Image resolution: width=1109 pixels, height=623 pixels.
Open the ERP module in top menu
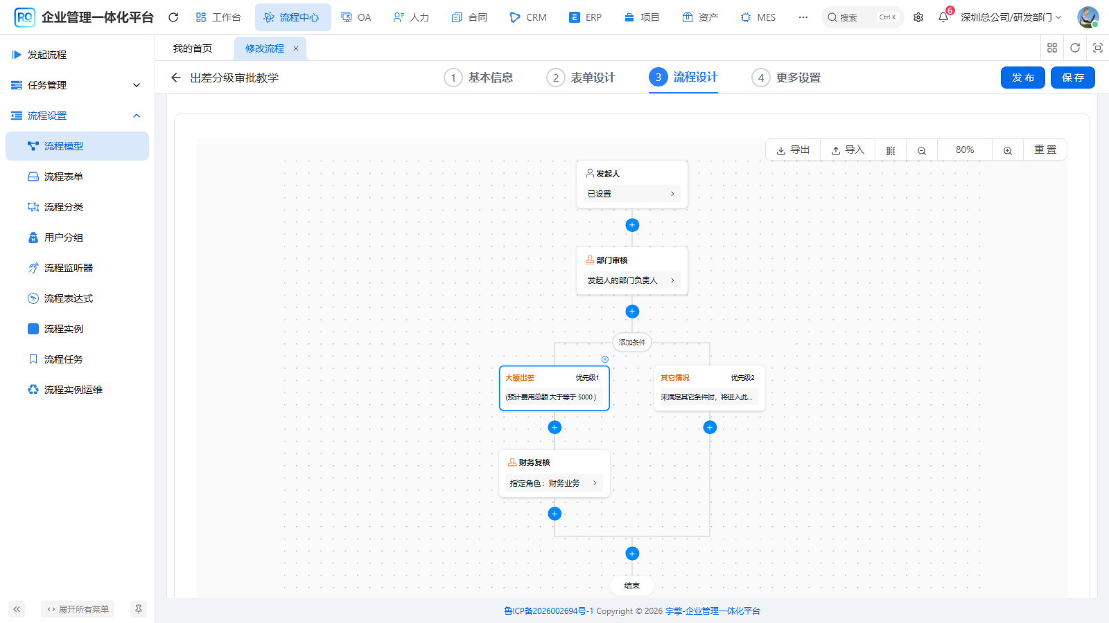[585, 17]
